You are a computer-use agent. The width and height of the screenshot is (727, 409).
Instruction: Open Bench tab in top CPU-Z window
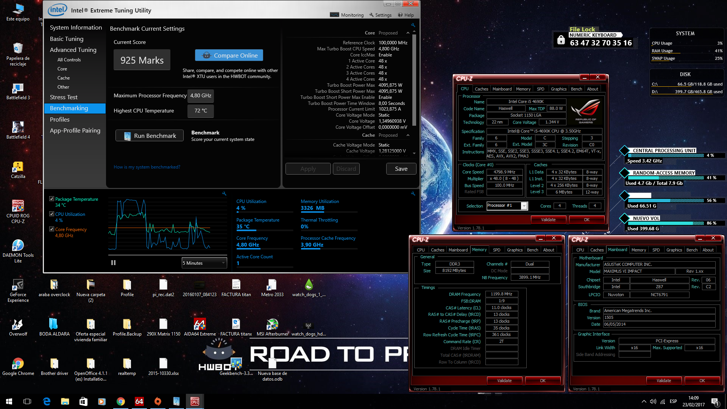[576, 89]
